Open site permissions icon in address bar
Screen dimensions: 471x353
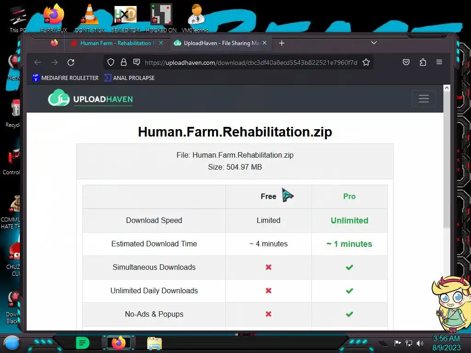point(137,62)
